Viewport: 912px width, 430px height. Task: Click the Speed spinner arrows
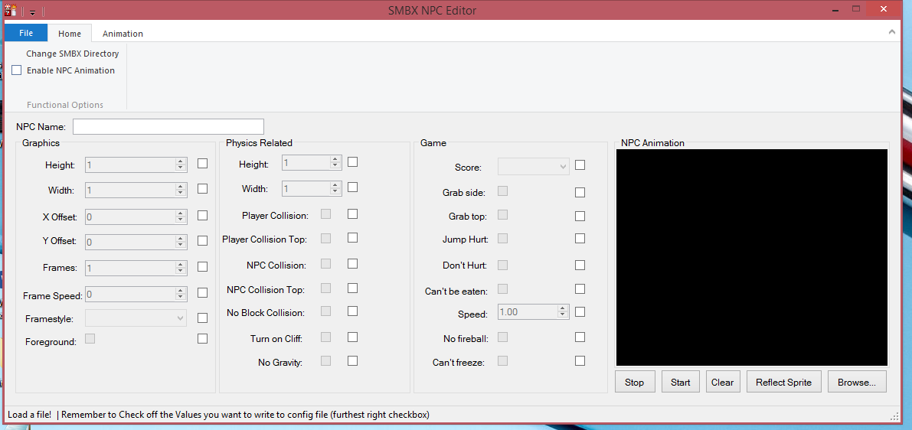562,312
